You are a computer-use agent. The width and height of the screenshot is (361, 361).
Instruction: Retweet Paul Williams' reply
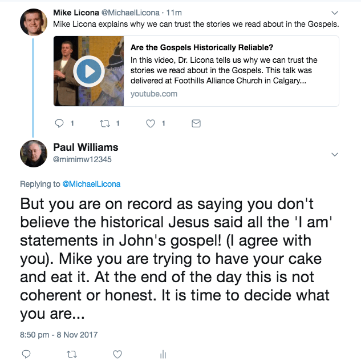(x=71, y=354)
